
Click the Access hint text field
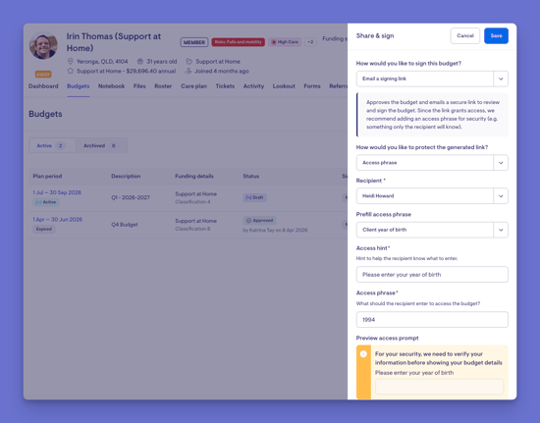point(432,275)
